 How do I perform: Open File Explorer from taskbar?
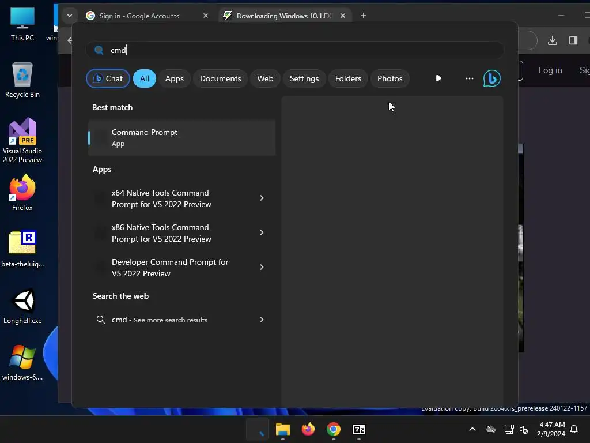tap(282, 429)
